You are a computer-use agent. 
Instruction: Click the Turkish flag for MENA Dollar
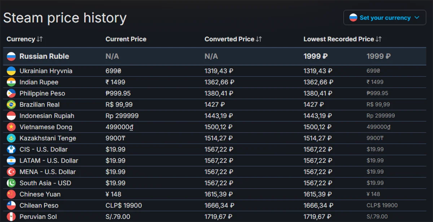11,172
